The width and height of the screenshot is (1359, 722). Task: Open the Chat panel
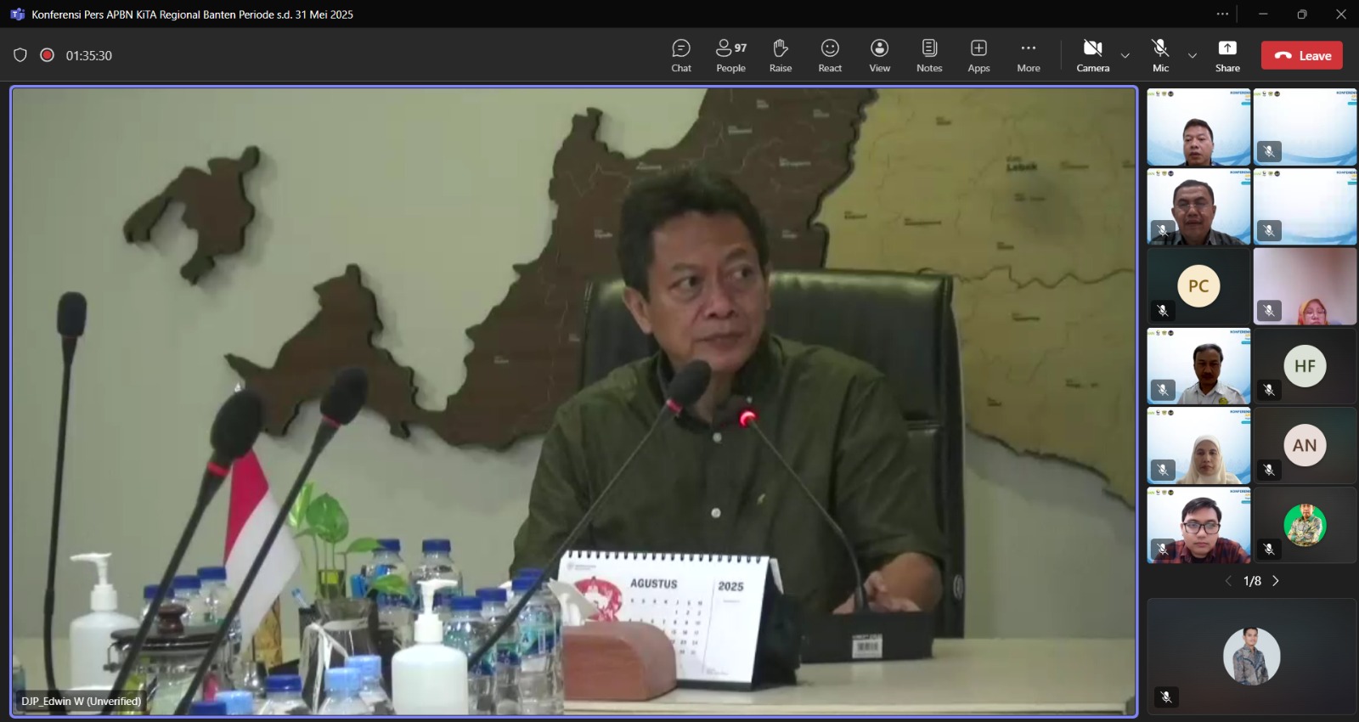pyautogui.click(x=680, y=55)
